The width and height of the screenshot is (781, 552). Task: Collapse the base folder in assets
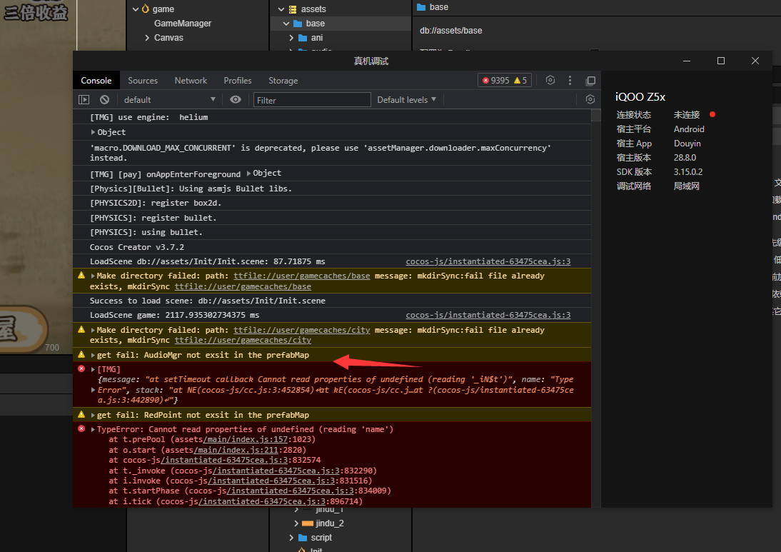286,24
